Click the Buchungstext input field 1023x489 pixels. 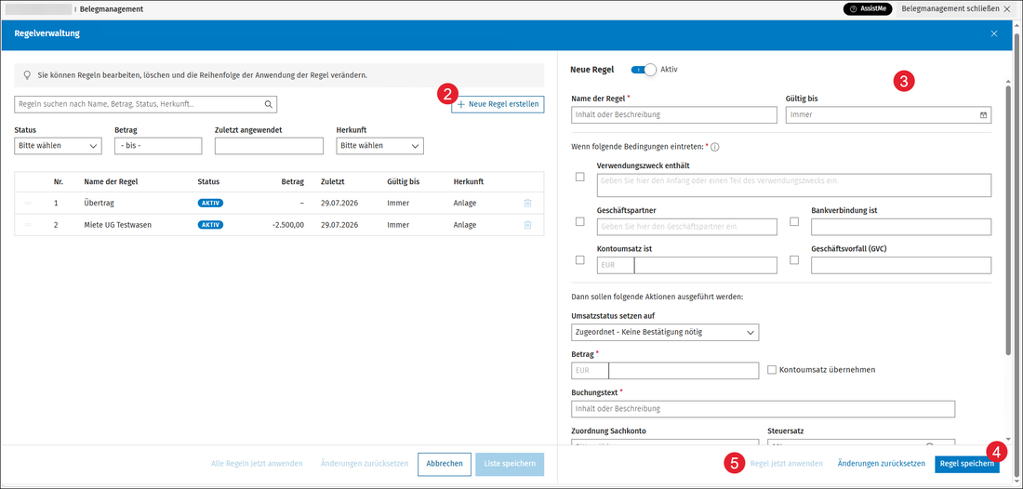[763, 409]
